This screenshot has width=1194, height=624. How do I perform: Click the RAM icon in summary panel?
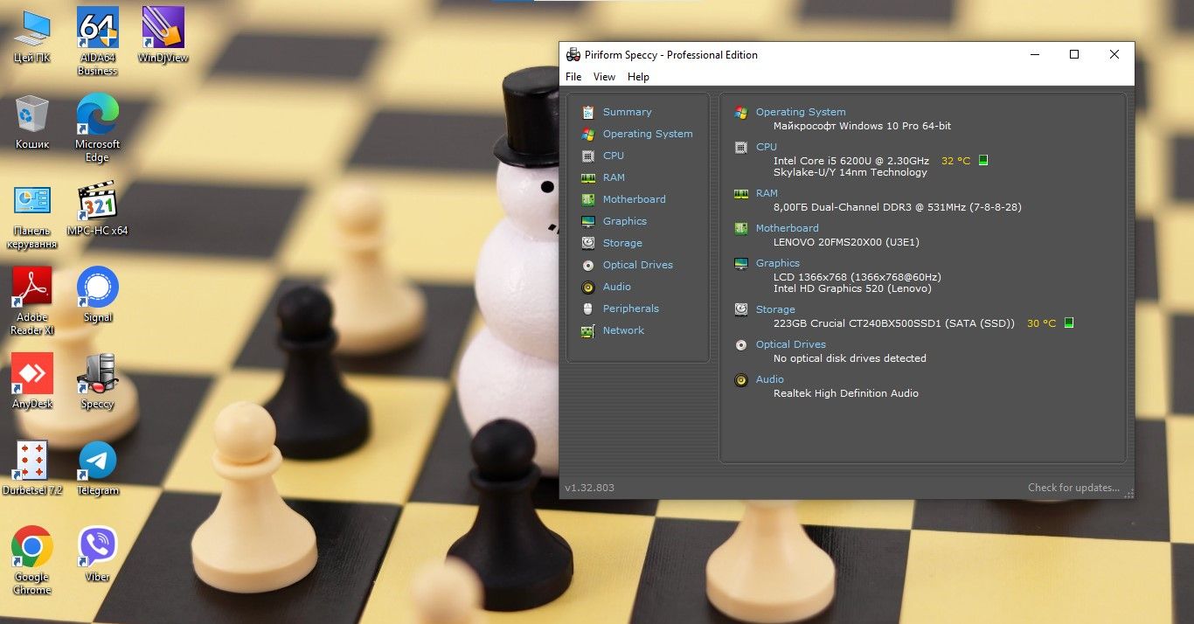point(741,193)
